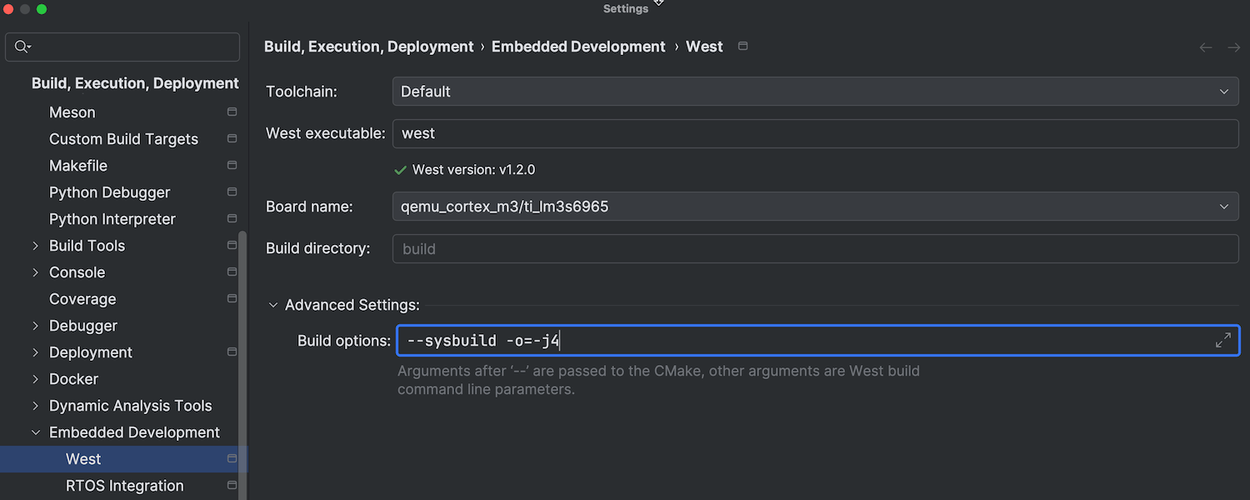Click the expand icon in Build options field
1250x500 pixels.
pyautogui.click(x=1222, y=340)
